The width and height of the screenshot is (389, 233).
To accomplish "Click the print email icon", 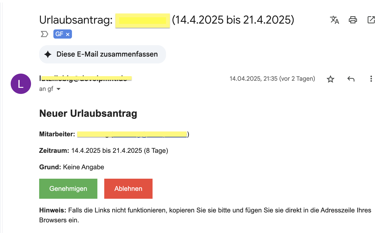I will [353, 20].
